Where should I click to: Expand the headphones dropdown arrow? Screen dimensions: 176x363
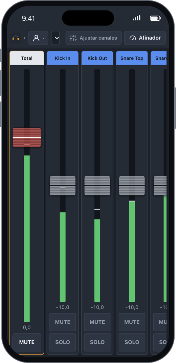(24, 38)
